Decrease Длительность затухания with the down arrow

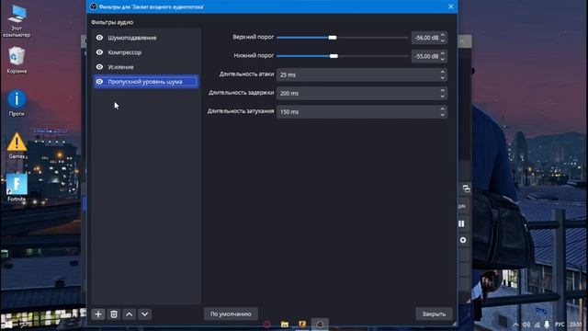click(x=443, y=114)
